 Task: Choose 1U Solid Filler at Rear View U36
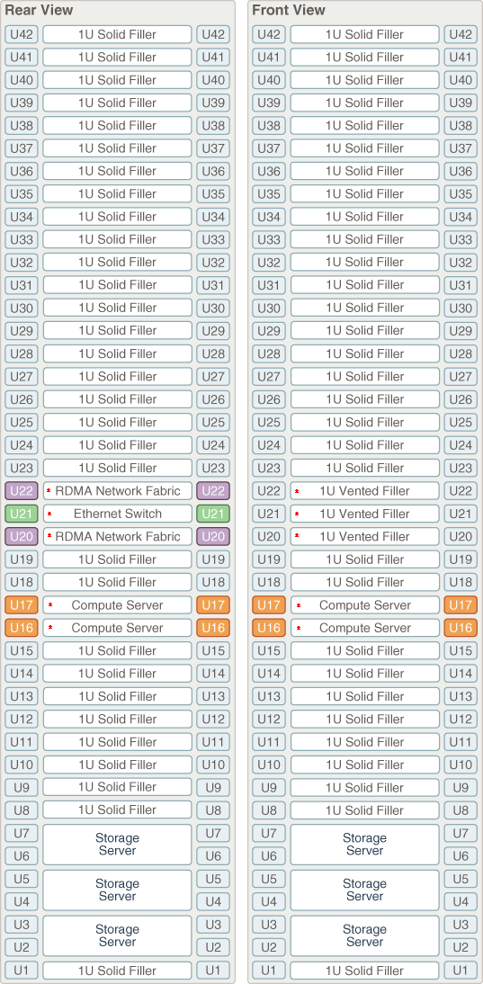point(117,171)
